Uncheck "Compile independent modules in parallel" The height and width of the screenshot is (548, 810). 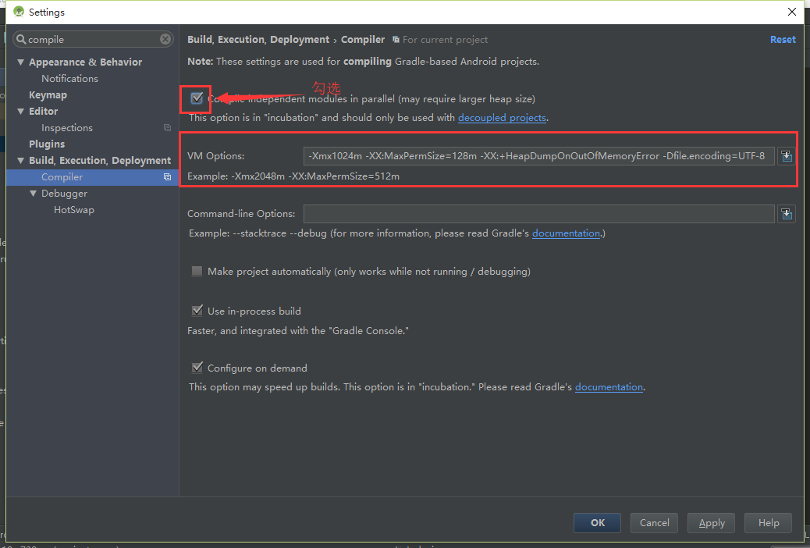[196, 98]
